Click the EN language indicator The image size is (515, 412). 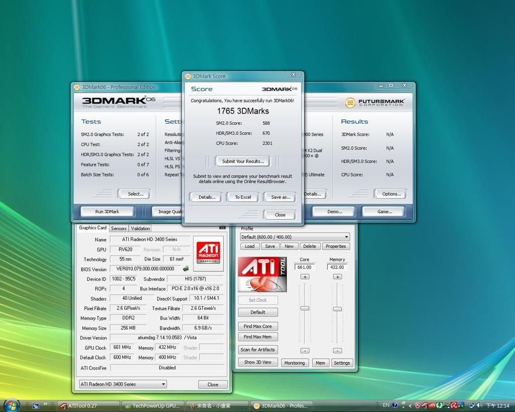click(x=386, y=405)
